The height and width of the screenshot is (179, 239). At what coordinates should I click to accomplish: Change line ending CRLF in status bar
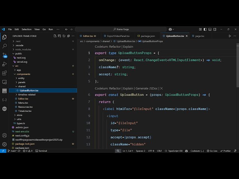[159, 151]
